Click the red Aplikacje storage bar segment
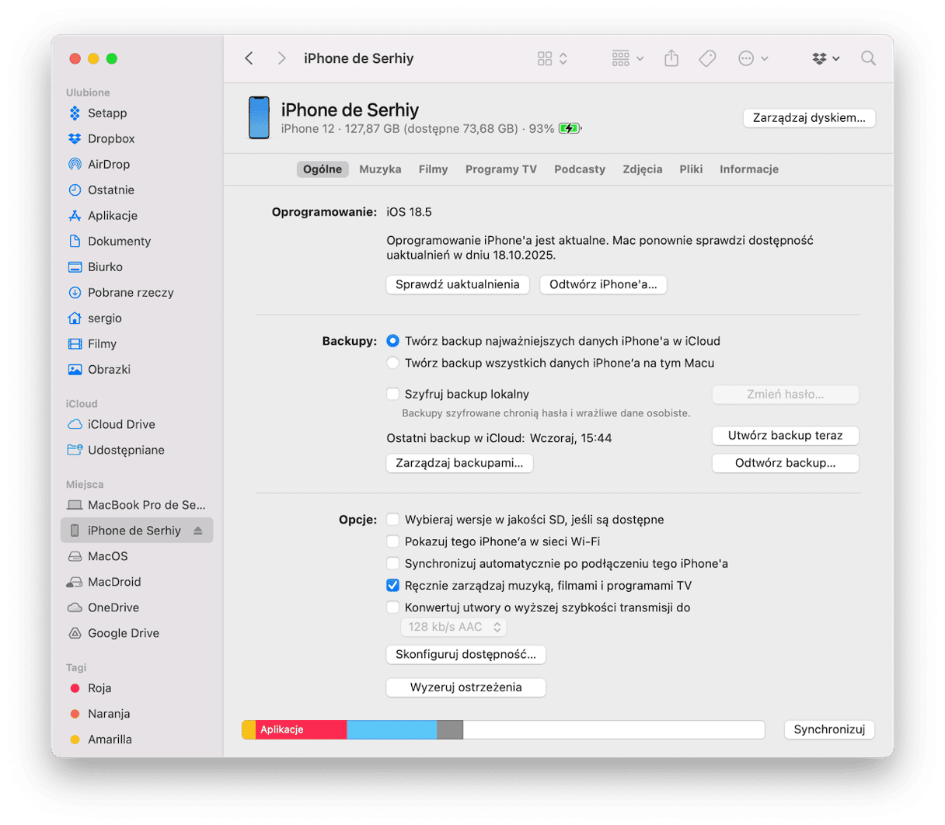945x825 pixels. [301, 729]
